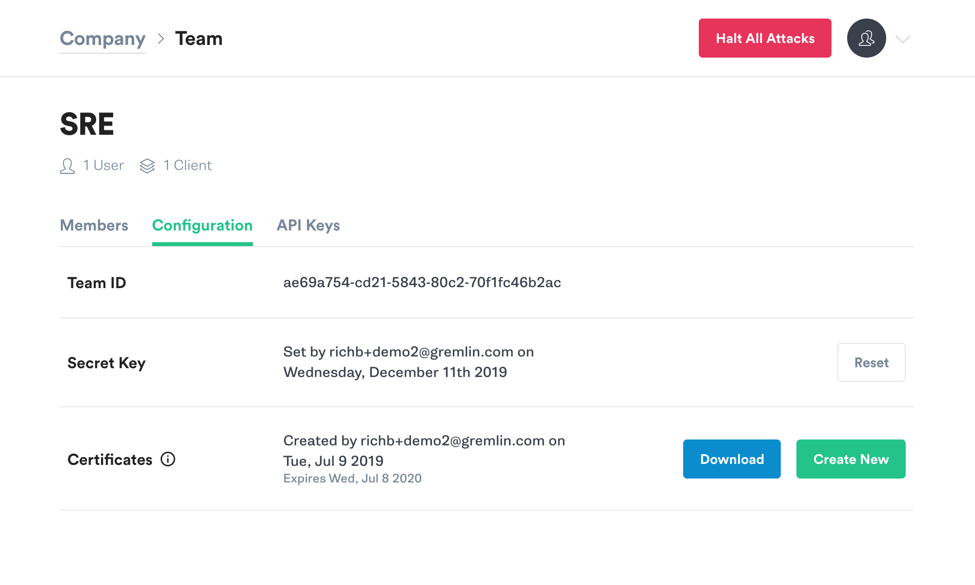The height and width of the screenshot is (585, 975).
Task: Click the user silhouette icon
Action: (x=867, y=38)
